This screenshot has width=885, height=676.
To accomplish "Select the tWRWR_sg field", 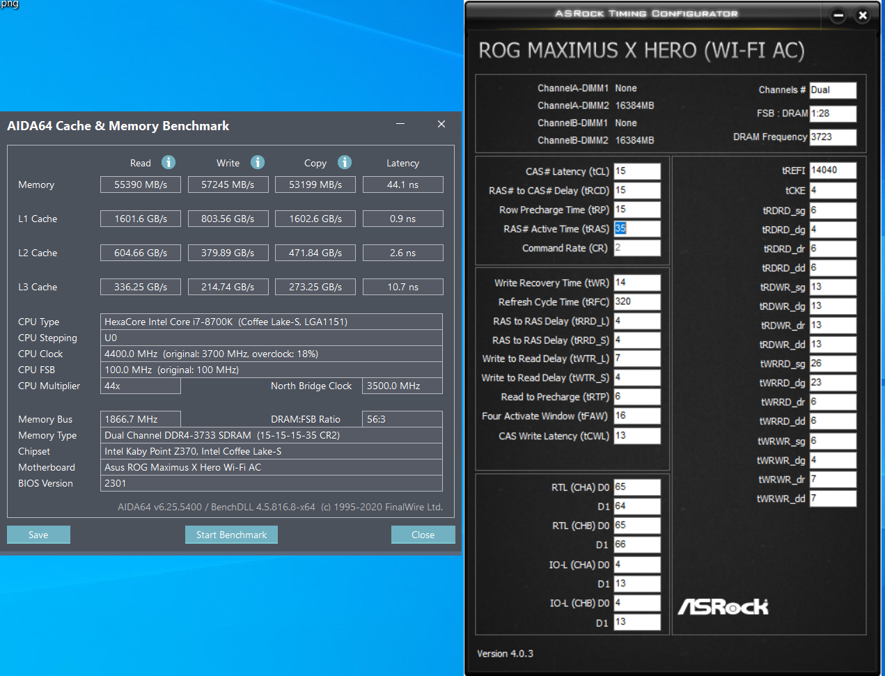I will (x=833, y=441).
